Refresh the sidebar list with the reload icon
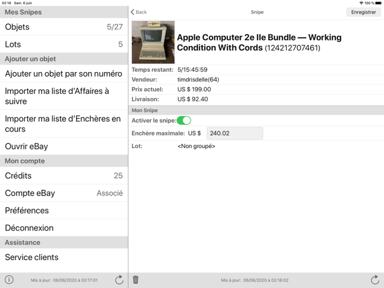The height and width of the screenshot is (288, 384). click(x=119, y=280)
